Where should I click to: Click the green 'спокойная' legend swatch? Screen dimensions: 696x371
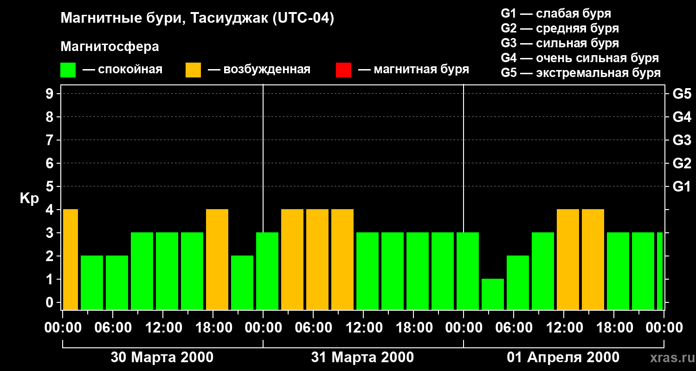click(68, 70)
